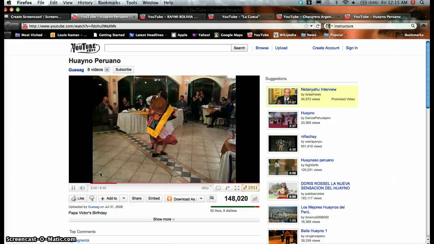The width and height of the screenshot is (434, 244).
Task: Bookmark this page with star icon
Action: [306, 26]
